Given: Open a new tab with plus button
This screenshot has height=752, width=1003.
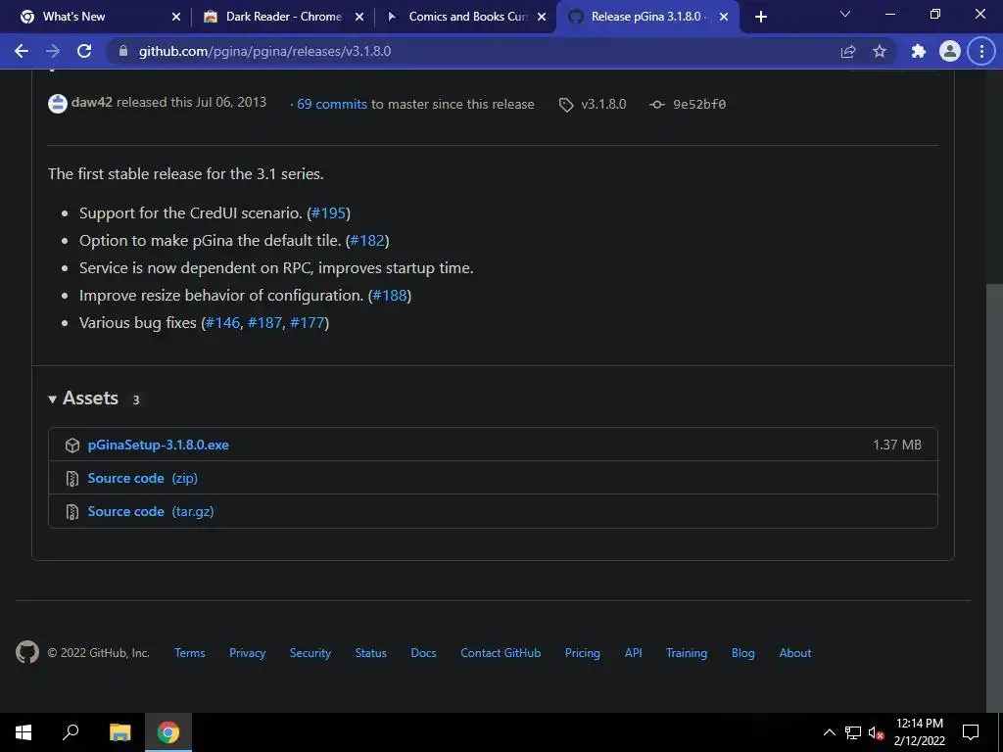Looking at the screenshot, I should pyautogui.click(x=760, y=18).
